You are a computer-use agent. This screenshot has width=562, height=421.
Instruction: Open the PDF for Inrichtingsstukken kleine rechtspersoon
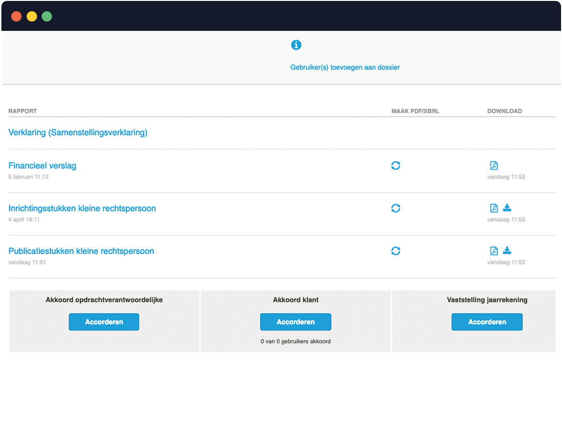[x=494, y=208]
